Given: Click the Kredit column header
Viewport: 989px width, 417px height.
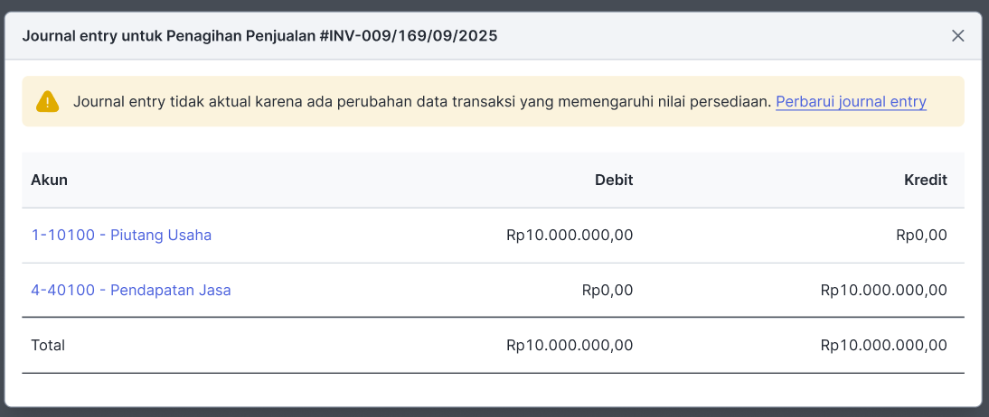Looking at the screenshot, I should click(926, 181).
